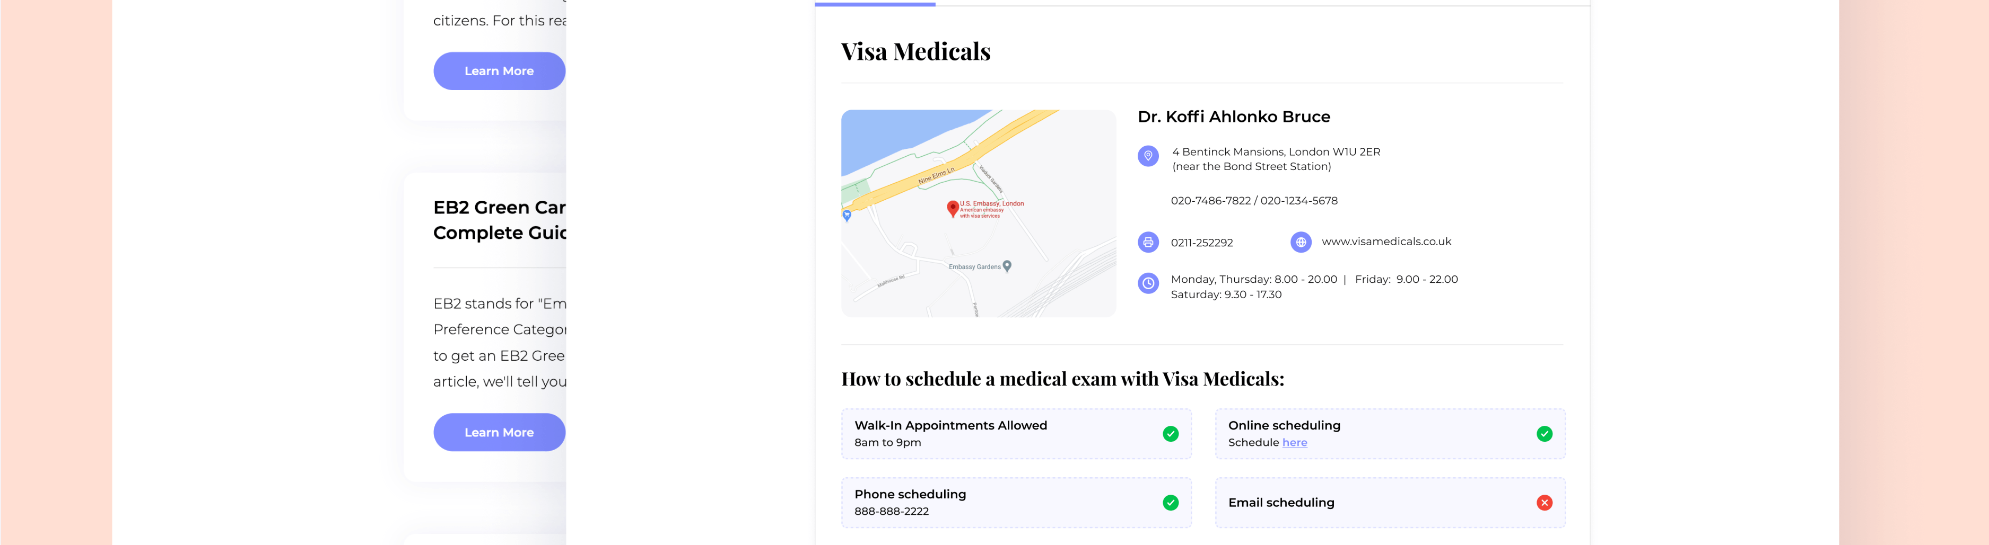Click the location pin icon beside address

click(x=1148, y=156)
